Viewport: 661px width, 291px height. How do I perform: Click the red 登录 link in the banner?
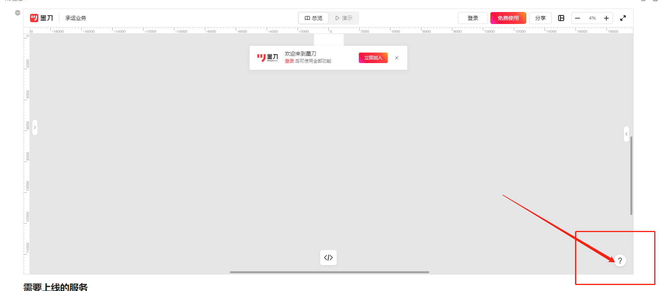click(289, 61)
